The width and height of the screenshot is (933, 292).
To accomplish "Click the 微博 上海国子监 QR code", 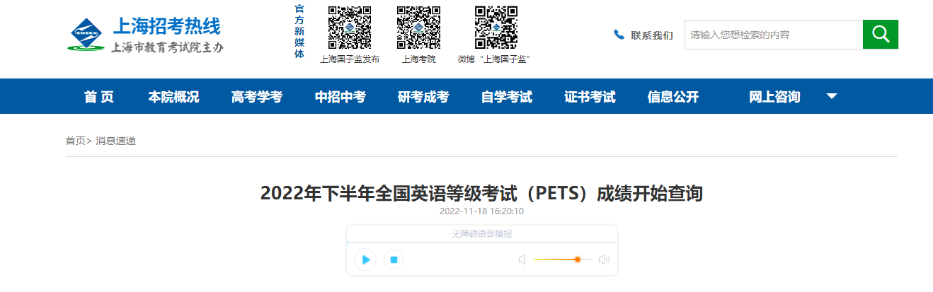I will pyautogui.click(x=496, y=28).
